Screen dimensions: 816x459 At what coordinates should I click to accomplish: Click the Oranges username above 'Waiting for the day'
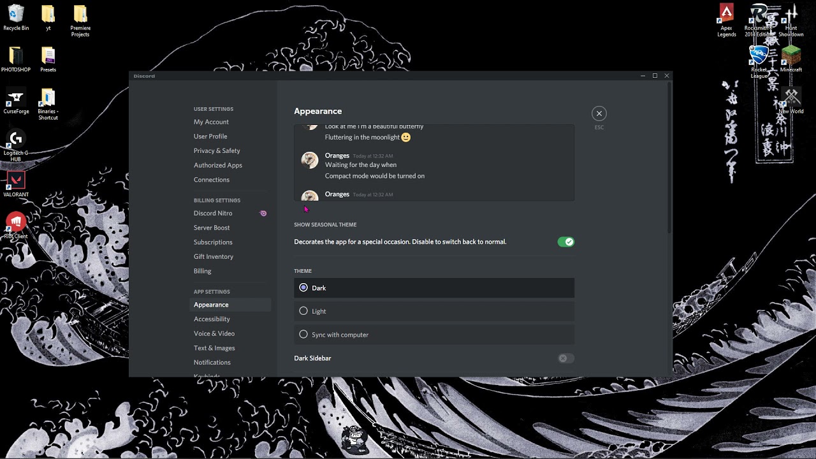[337, 156]
